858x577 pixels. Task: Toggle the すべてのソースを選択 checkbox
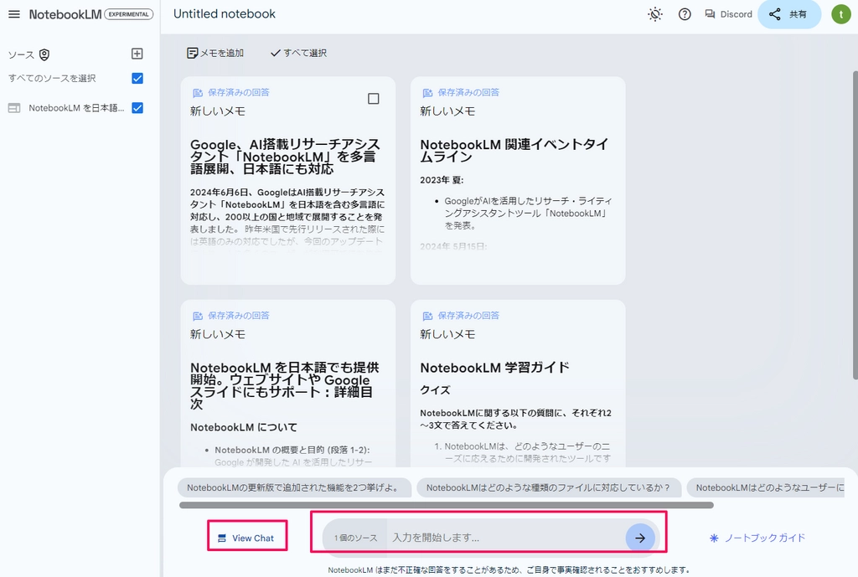point(137,78)
